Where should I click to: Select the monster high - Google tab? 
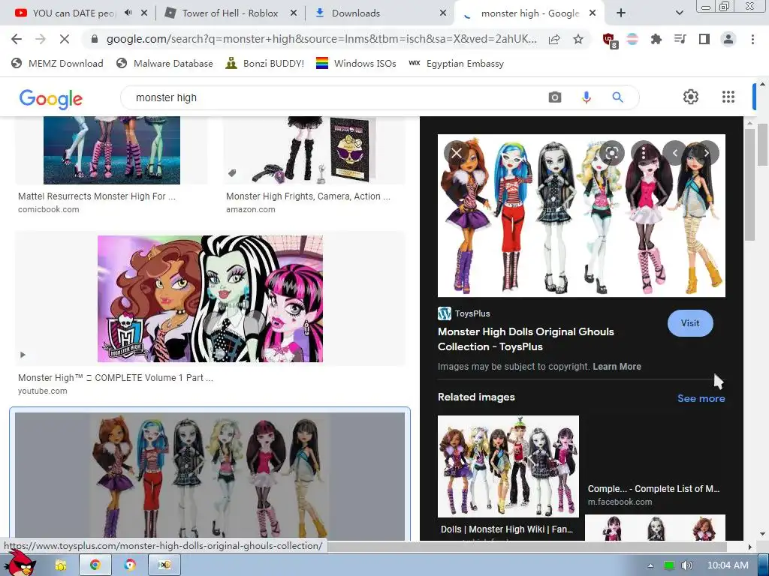[x=529, y=13]
